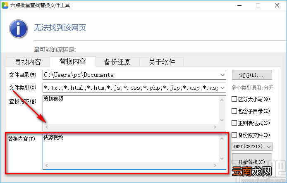Screen dimensions: 287x183
Task: Click left arrow of 替换内容 horizontal scrollbar
Action: click(47, 166)
